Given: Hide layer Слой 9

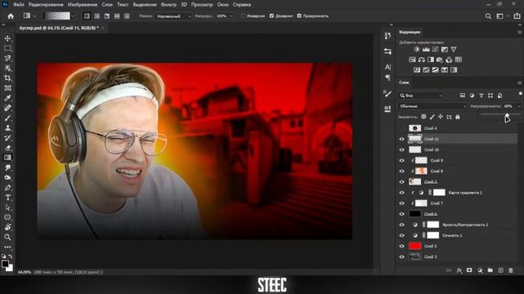Looking at the screenshot, I should pyautogui.click(x=402, y=160).
